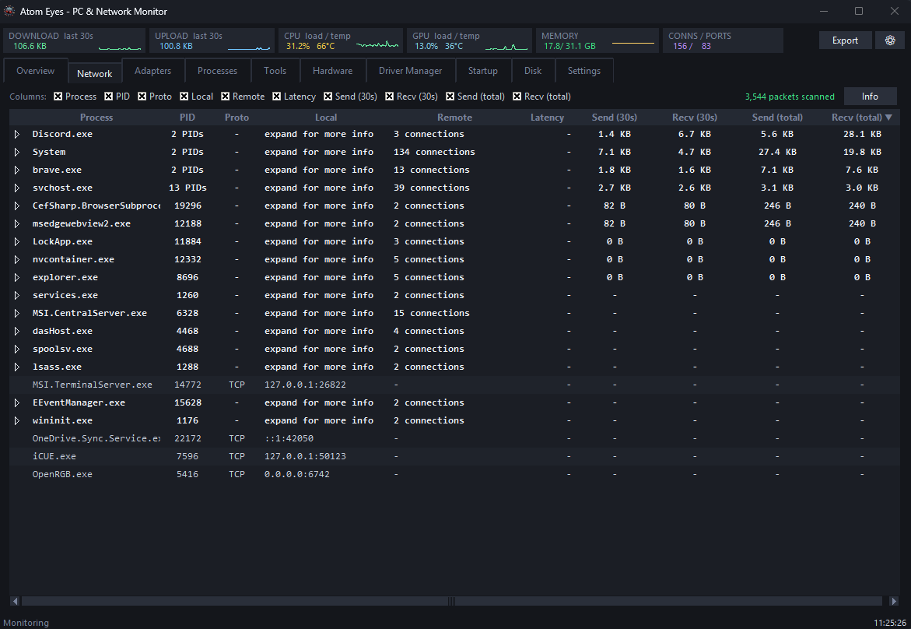The width and height of the screenshot is (911, 629).
Task: Click the MEMORY usage panel
Action: point(597,40)
